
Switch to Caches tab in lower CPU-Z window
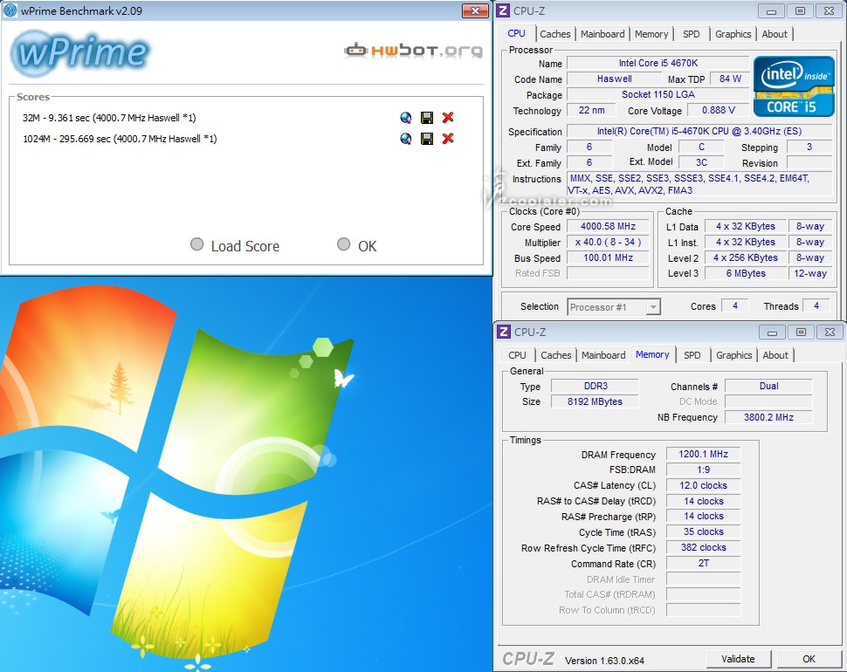[556, 355]
